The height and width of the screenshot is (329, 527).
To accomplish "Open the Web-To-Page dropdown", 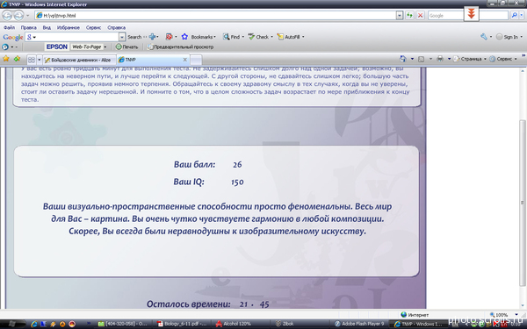I will 105,47.
